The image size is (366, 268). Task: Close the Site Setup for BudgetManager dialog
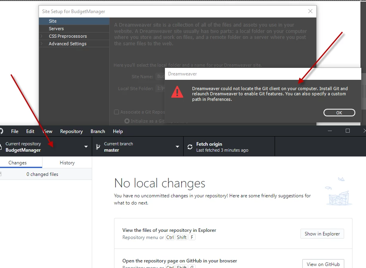coord(310,11)
